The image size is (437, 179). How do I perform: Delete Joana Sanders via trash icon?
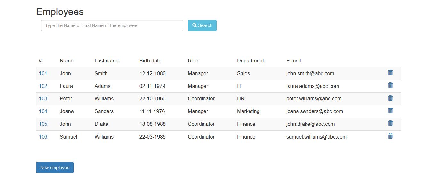pos(390,111)
